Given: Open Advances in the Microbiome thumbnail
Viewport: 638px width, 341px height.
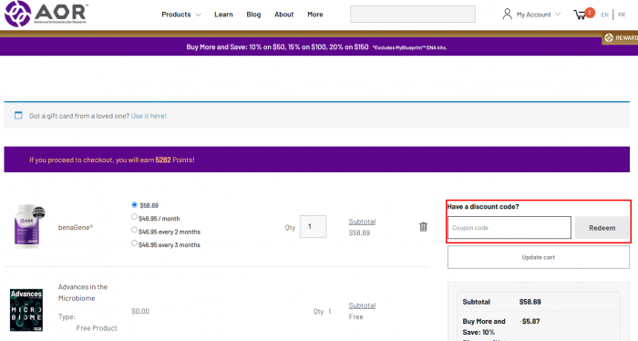Looking at the screenshot, I should (x=26, y=310).
